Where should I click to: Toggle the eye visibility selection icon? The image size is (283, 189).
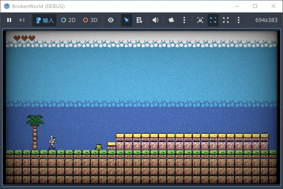pyautogui.click(x=111, y=20)
